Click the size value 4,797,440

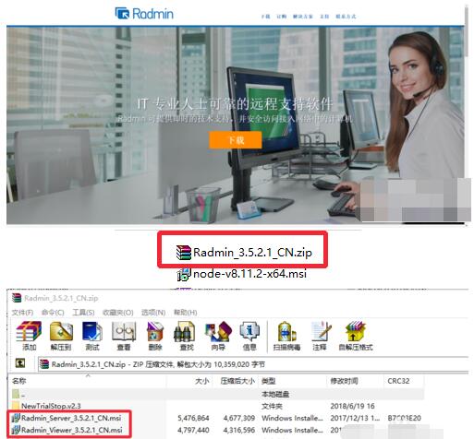click(193, 430)
